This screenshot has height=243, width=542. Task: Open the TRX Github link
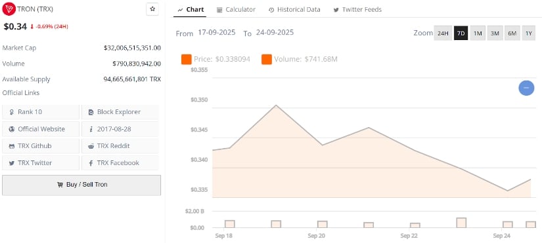41,146
